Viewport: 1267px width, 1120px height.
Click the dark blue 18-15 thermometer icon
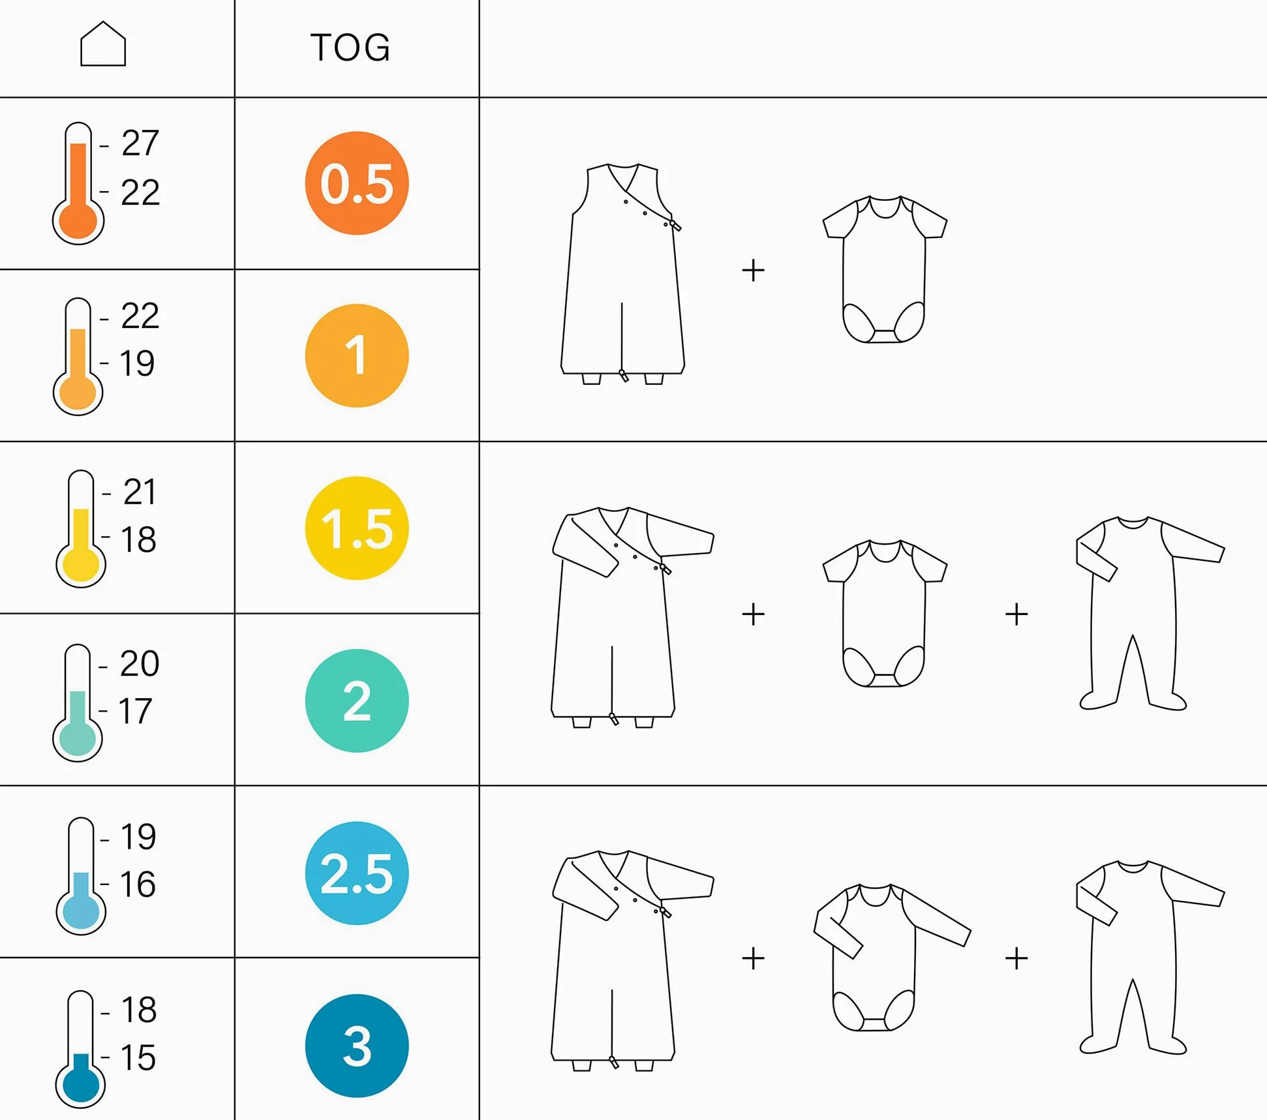pyautogui.click(x=80, y=1049)
